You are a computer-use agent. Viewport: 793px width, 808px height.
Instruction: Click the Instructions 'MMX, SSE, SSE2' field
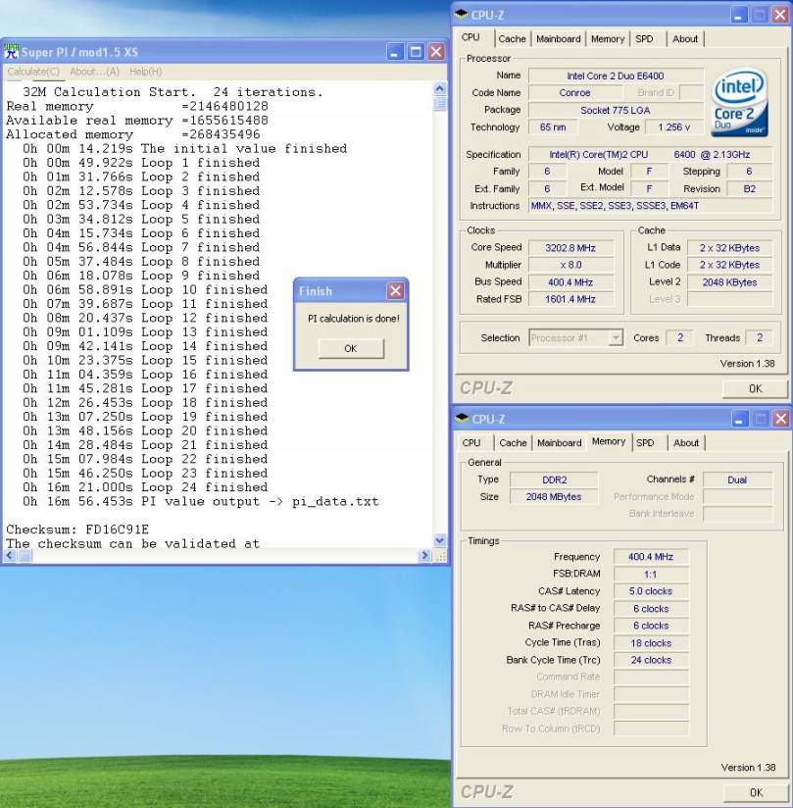tap(651, 206)
